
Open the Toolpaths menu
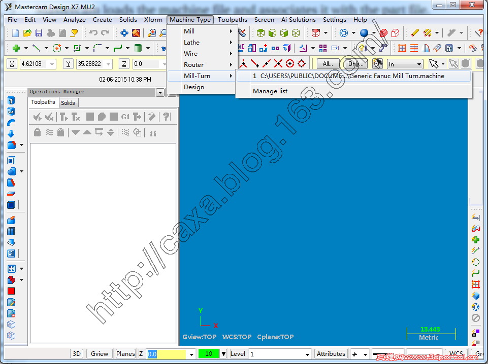[232, 20]
